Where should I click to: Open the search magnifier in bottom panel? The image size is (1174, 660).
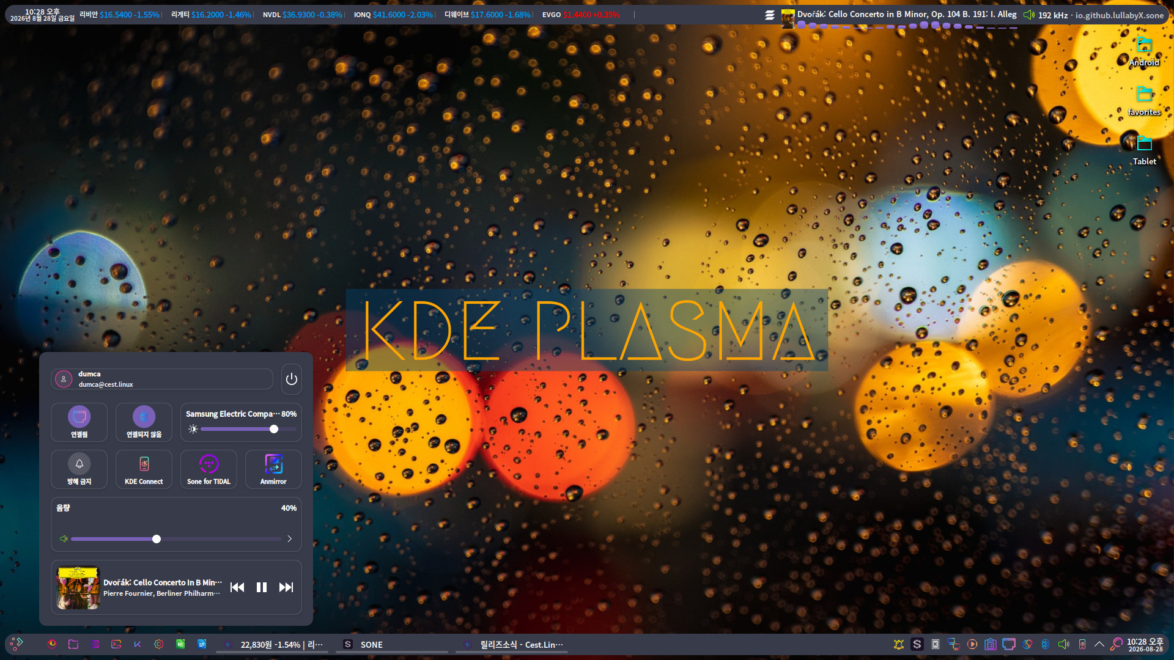coord(1117,644)
